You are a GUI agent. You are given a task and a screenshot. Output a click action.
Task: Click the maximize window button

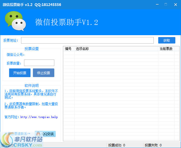pyautogui.click(x=166, y=4)
